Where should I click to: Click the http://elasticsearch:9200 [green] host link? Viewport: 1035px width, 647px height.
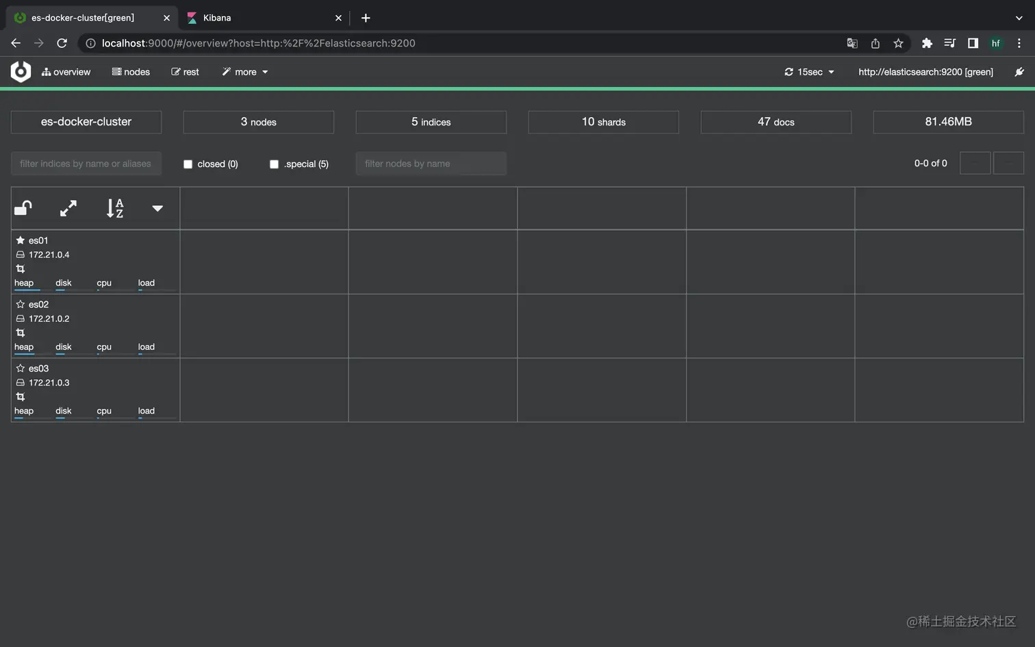[925, 72]
